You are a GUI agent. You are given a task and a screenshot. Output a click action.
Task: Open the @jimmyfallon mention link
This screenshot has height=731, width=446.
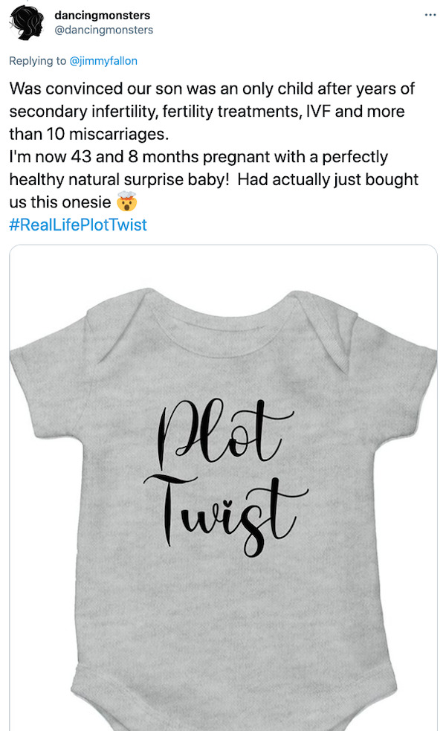point(103,61)
